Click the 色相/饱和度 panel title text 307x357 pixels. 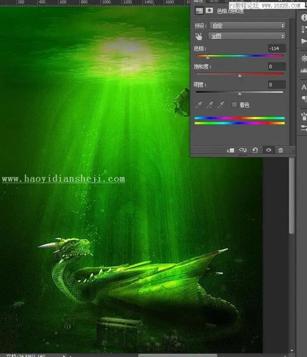click(230, 11)
